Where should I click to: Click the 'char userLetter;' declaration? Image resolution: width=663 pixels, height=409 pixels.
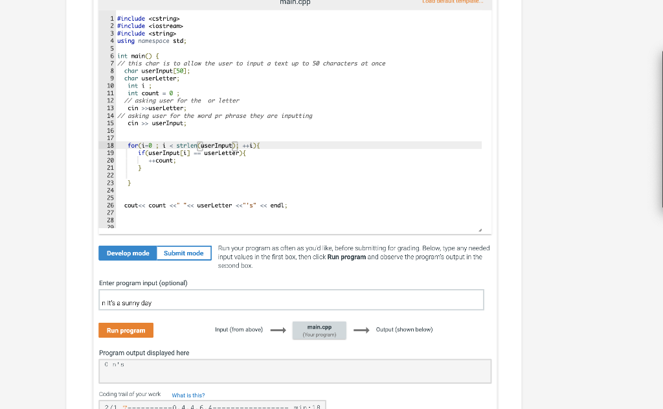click(x=152, y=78)
